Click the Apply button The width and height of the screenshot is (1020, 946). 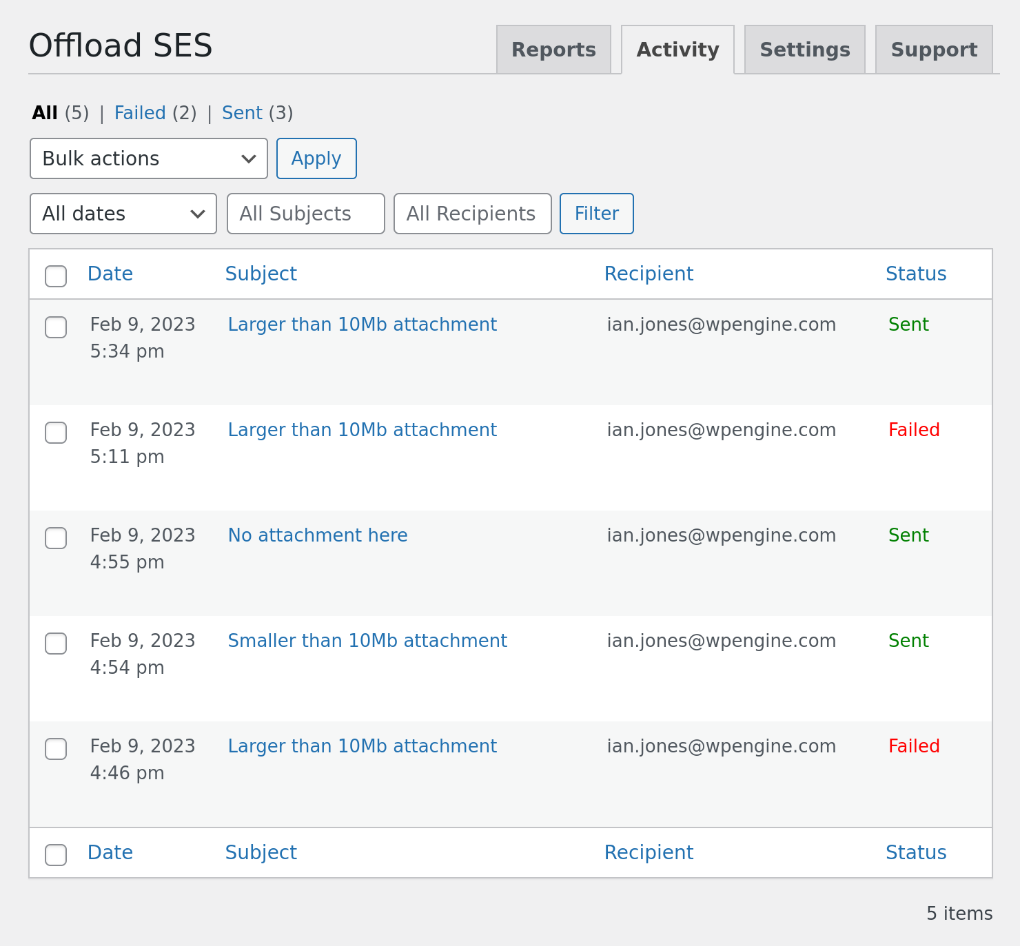316,158
